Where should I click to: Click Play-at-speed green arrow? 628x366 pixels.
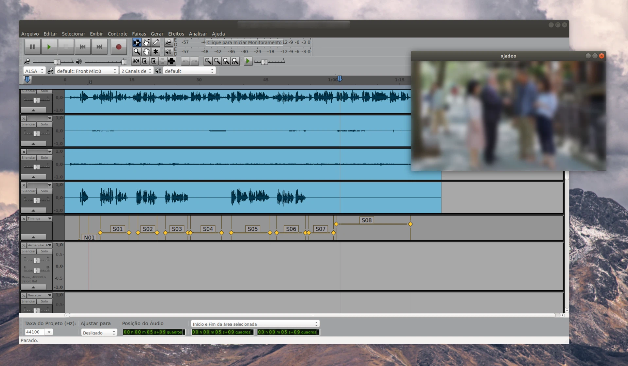248,61
